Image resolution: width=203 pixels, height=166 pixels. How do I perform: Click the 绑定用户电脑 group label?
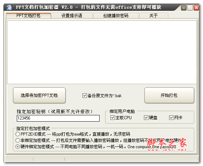(122, 111)
